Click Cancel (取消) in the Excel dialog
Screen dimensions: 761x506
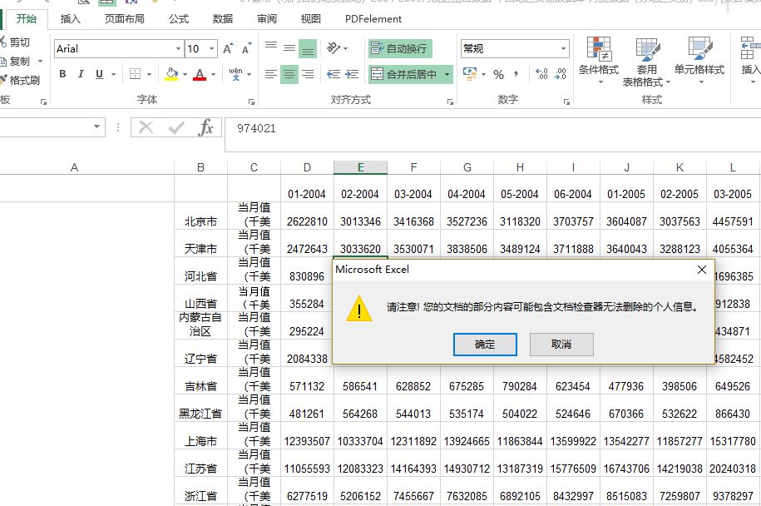561,345
